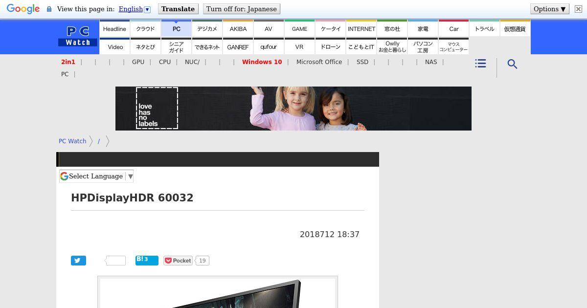The width and height of the screenshot is (587, 308).
Task: Share the article via Twitter bird button
Action: click(78, 261)
